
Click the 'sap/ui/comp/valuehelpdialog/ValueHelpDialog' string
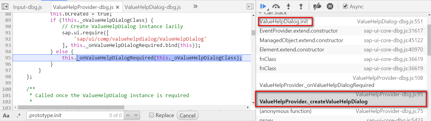click(x=140, y=39)
